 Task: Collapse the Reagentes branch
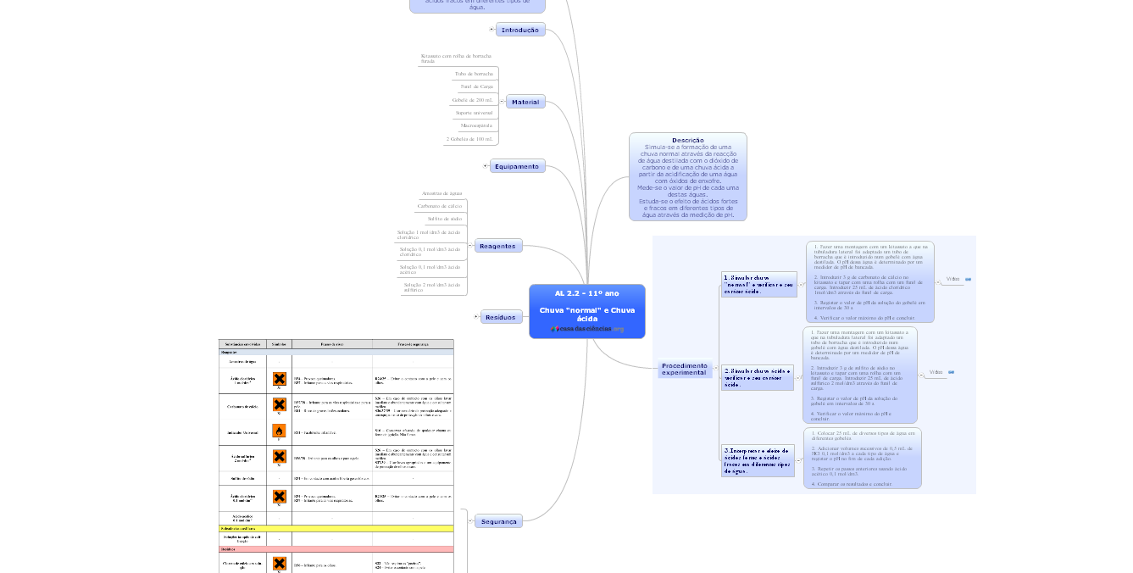[x=470, y=246]
